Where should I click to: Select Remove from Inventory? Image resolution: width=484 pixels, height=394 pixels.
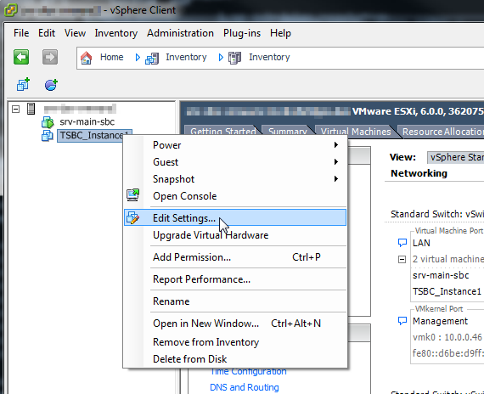coord(235,342)
